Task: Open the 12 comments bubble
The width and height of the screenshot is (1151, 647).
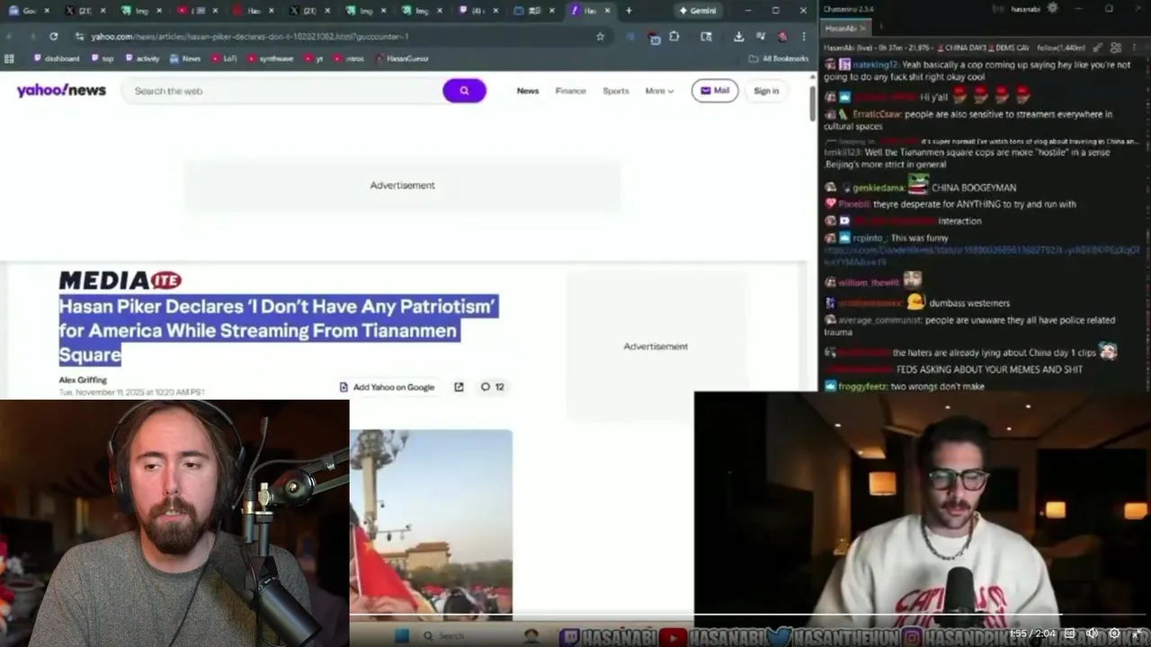Action: tap(492, 386)
